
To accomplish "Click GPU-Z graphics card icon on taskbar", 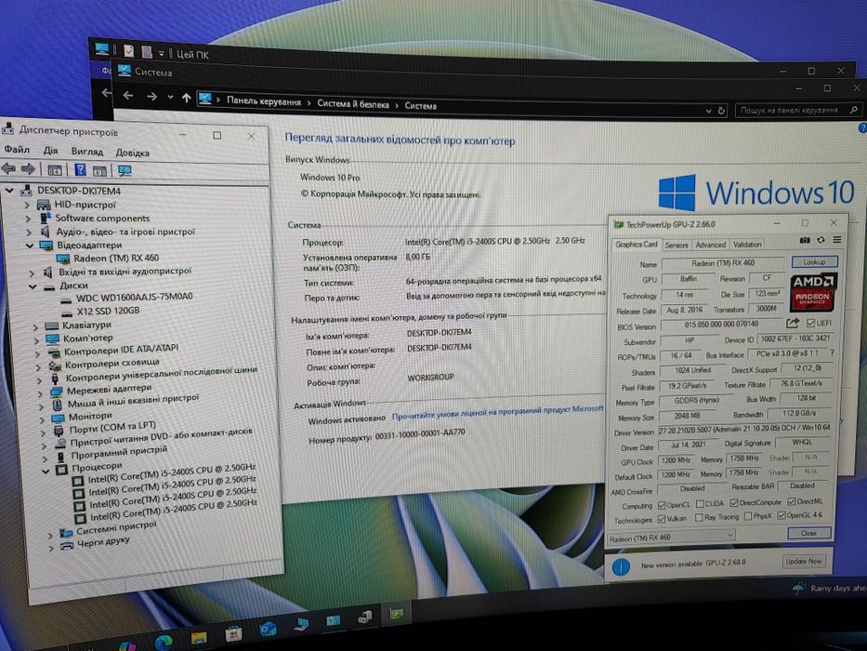I will click(397, 614).
